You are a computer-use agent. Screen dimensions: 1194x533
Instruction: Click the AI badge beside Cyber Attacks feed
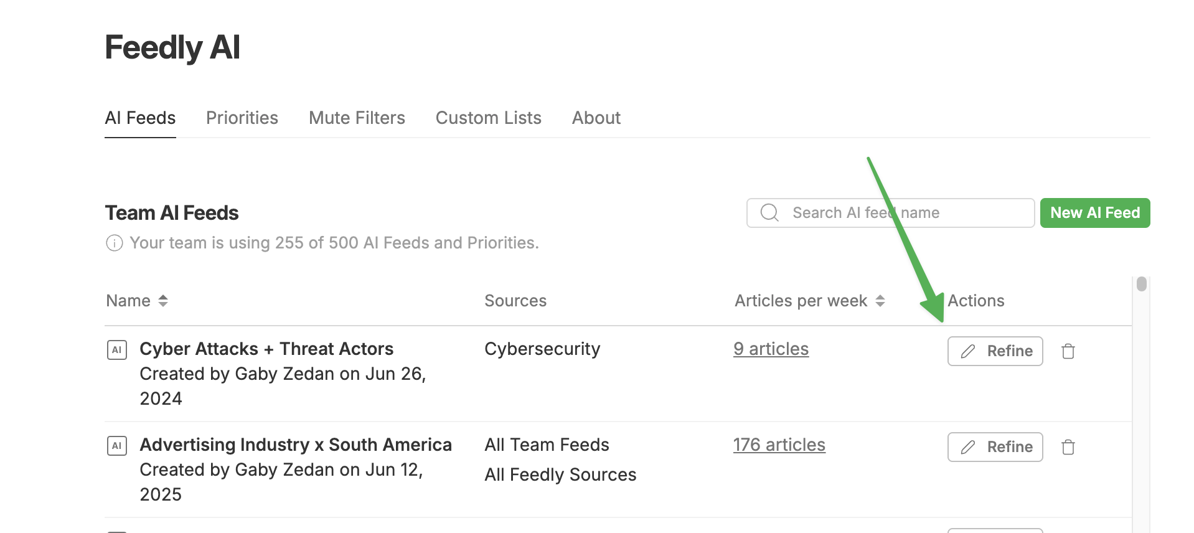pyautogui.click(x=117, y=350)
